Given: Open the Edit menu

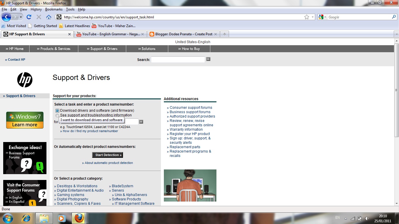Looking at the screenshot, I should 13,9.
